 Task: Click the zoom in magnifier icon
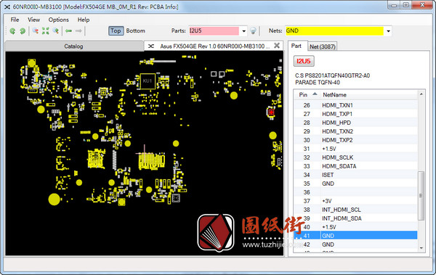(x=56, y=30)
